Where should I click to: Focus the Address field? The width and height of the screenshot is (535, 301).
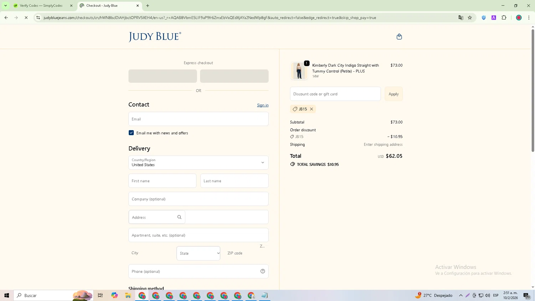[x=198, y=217]
